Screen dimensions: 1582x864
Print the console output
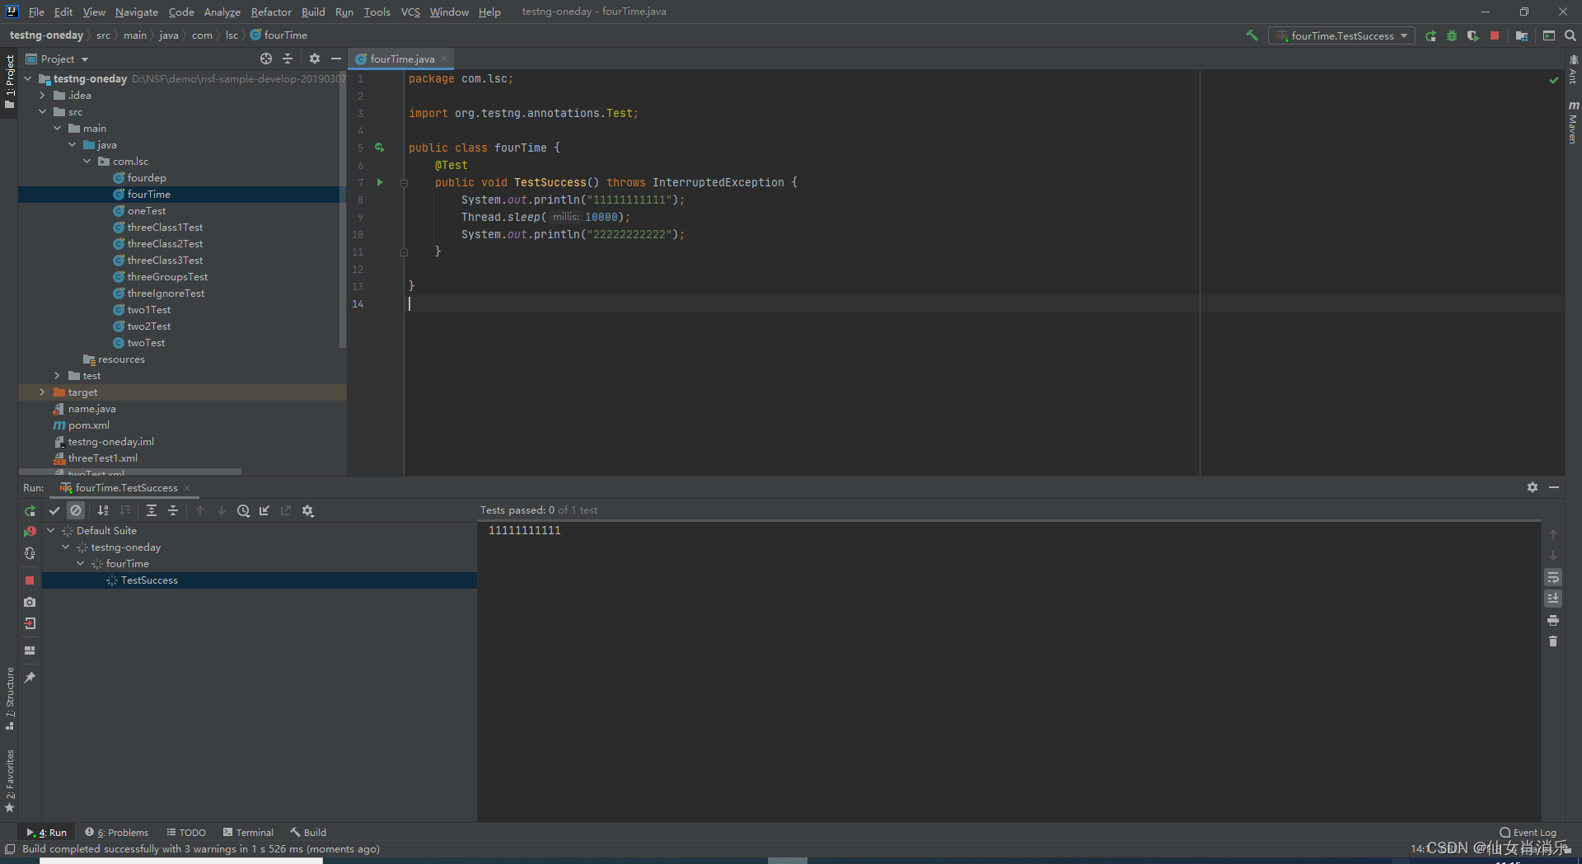pos(1553,620)
